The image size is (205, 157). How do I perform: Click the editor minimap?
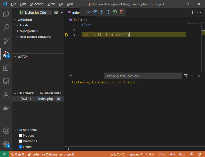point(194,46)
